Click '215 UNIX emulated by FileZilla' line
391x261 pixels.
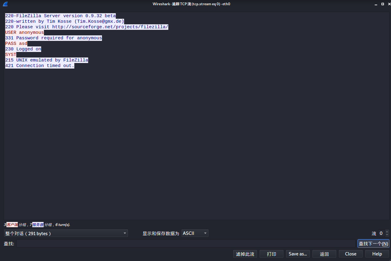(x=47, y=60)
